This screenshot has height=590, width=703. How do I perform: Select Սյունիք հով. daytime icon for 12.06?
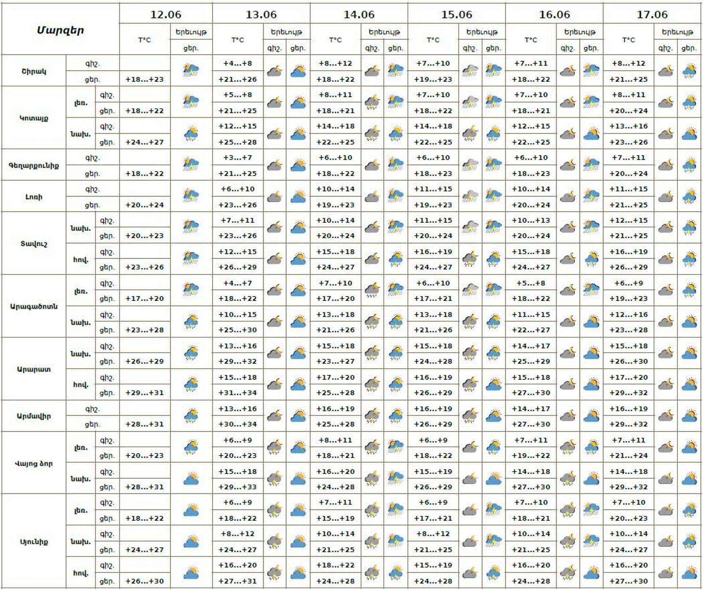pos(191,573)
